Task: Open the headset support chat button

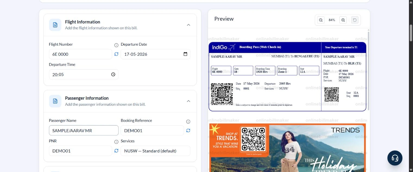Action: pos(395,158)
